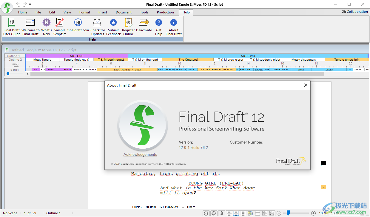Open Register Online
The image size is (370, 217).
(128, 27)
